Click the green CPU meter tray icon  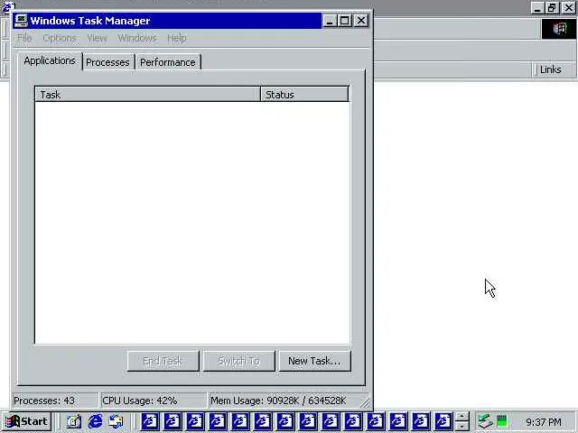502,421
